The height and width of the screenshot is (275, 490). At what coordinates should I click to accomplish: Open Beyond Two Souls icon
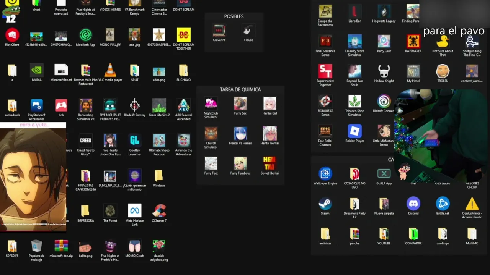click(x=354, y=71)
